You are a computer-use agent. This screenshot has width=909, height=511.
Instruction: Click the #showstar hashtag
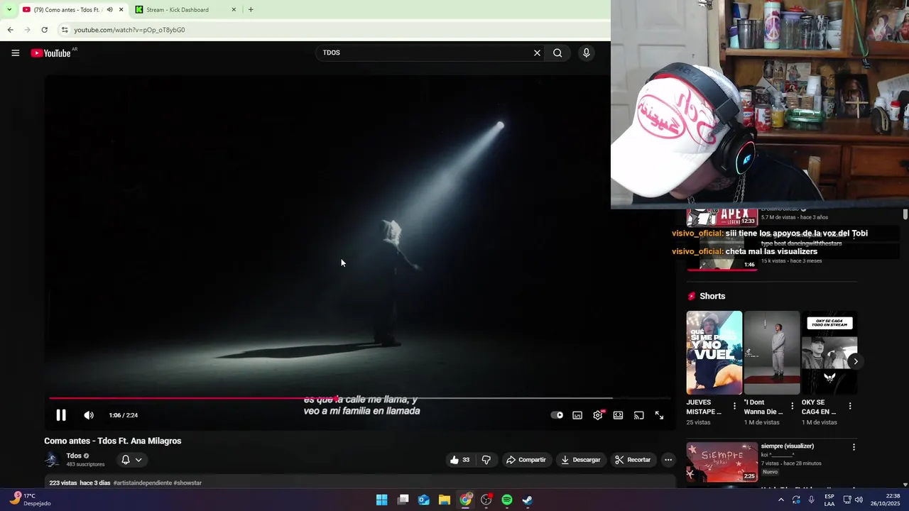(x=187, y=483)
